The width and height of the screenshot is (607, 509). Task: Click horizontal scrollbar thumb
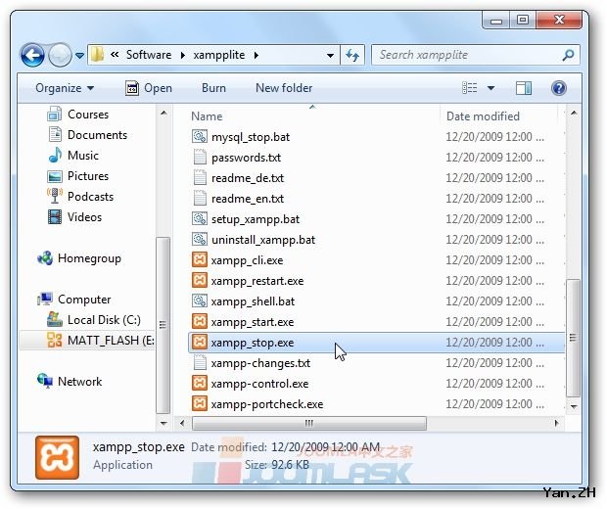point(309,423)
